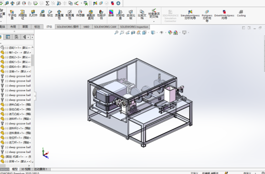Select the 测量 measure tool in ribbon
The image size is (265, 174).
click(42, 13)
